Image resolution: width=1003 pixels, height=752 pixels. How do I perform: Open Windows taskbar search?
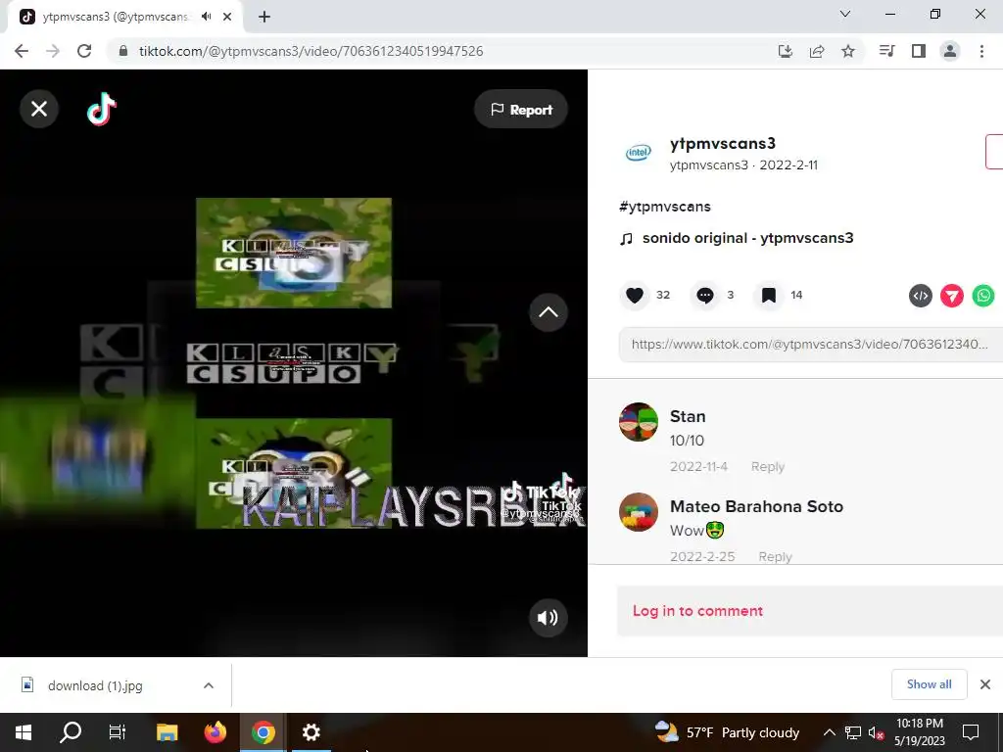coord(71,732)
